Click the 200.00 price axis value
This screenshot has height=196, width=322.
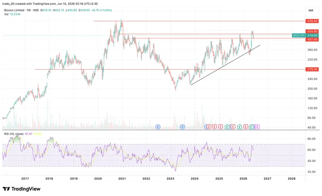pyautogui.click(x=312, y=89)
